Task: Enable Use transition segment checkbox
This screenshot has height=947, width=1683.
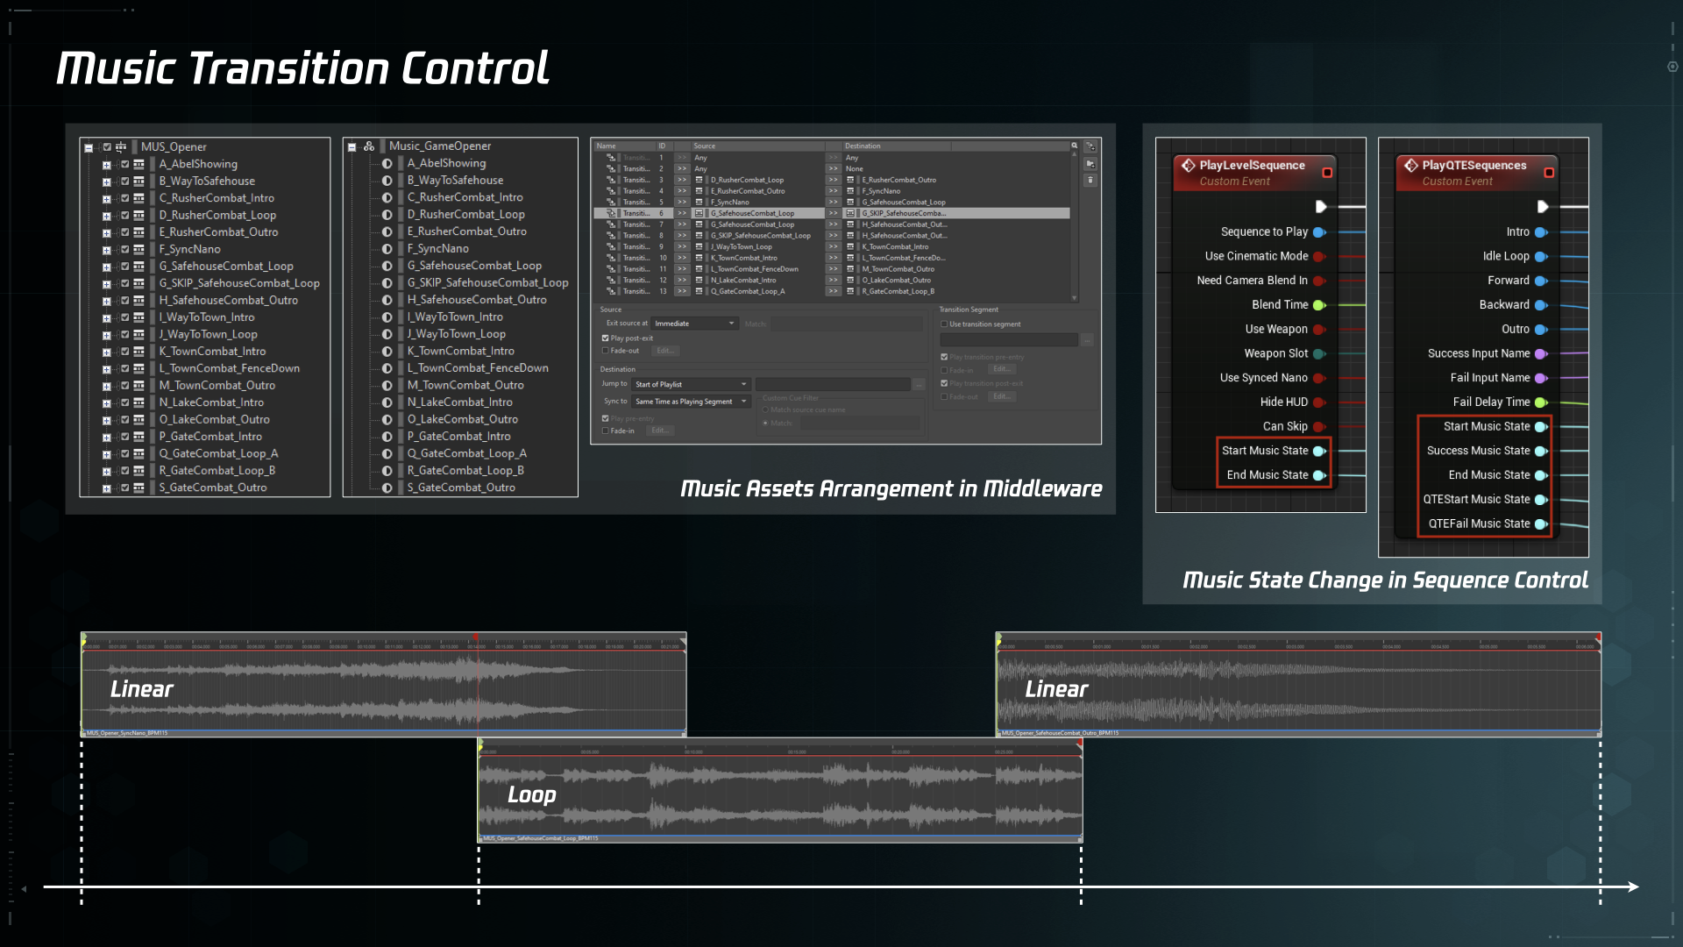Action: (x=944, y=324)
